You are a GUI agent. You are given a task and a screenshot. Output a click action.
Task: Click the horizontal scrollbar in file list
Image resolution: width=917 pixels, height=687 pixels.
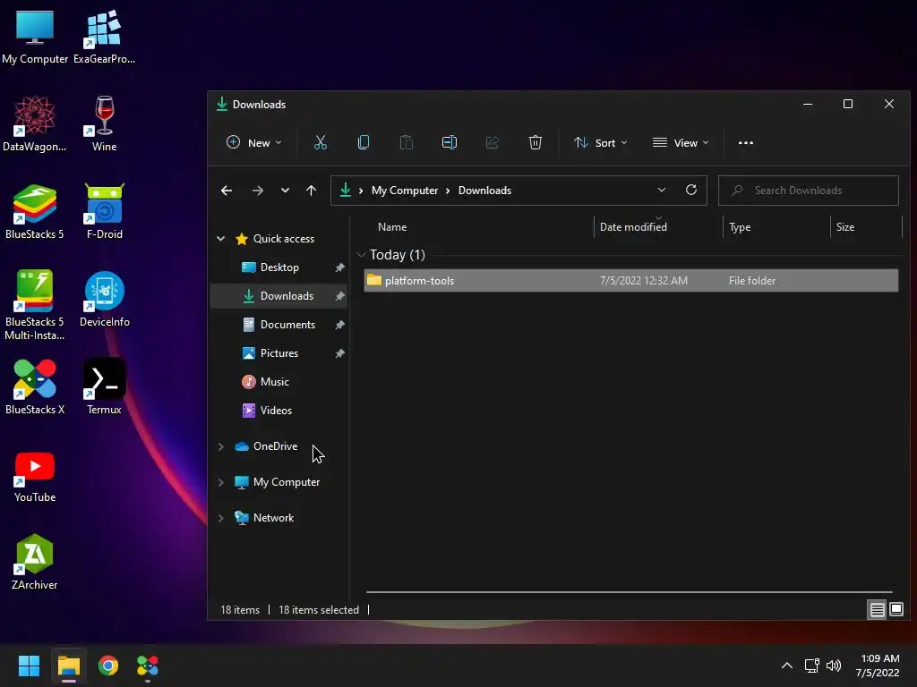[x=629, y=592]
